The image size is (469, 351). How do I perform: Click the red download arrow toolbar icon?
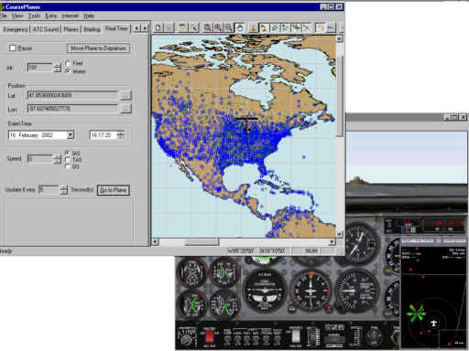pos(253,27)
